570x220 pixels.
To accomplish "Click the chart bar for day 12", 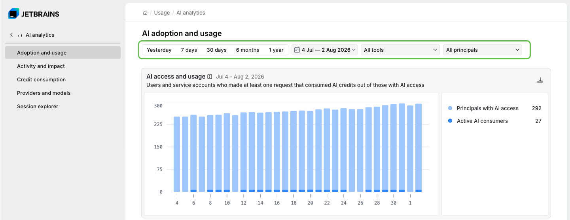I will (x=244, y=152).
